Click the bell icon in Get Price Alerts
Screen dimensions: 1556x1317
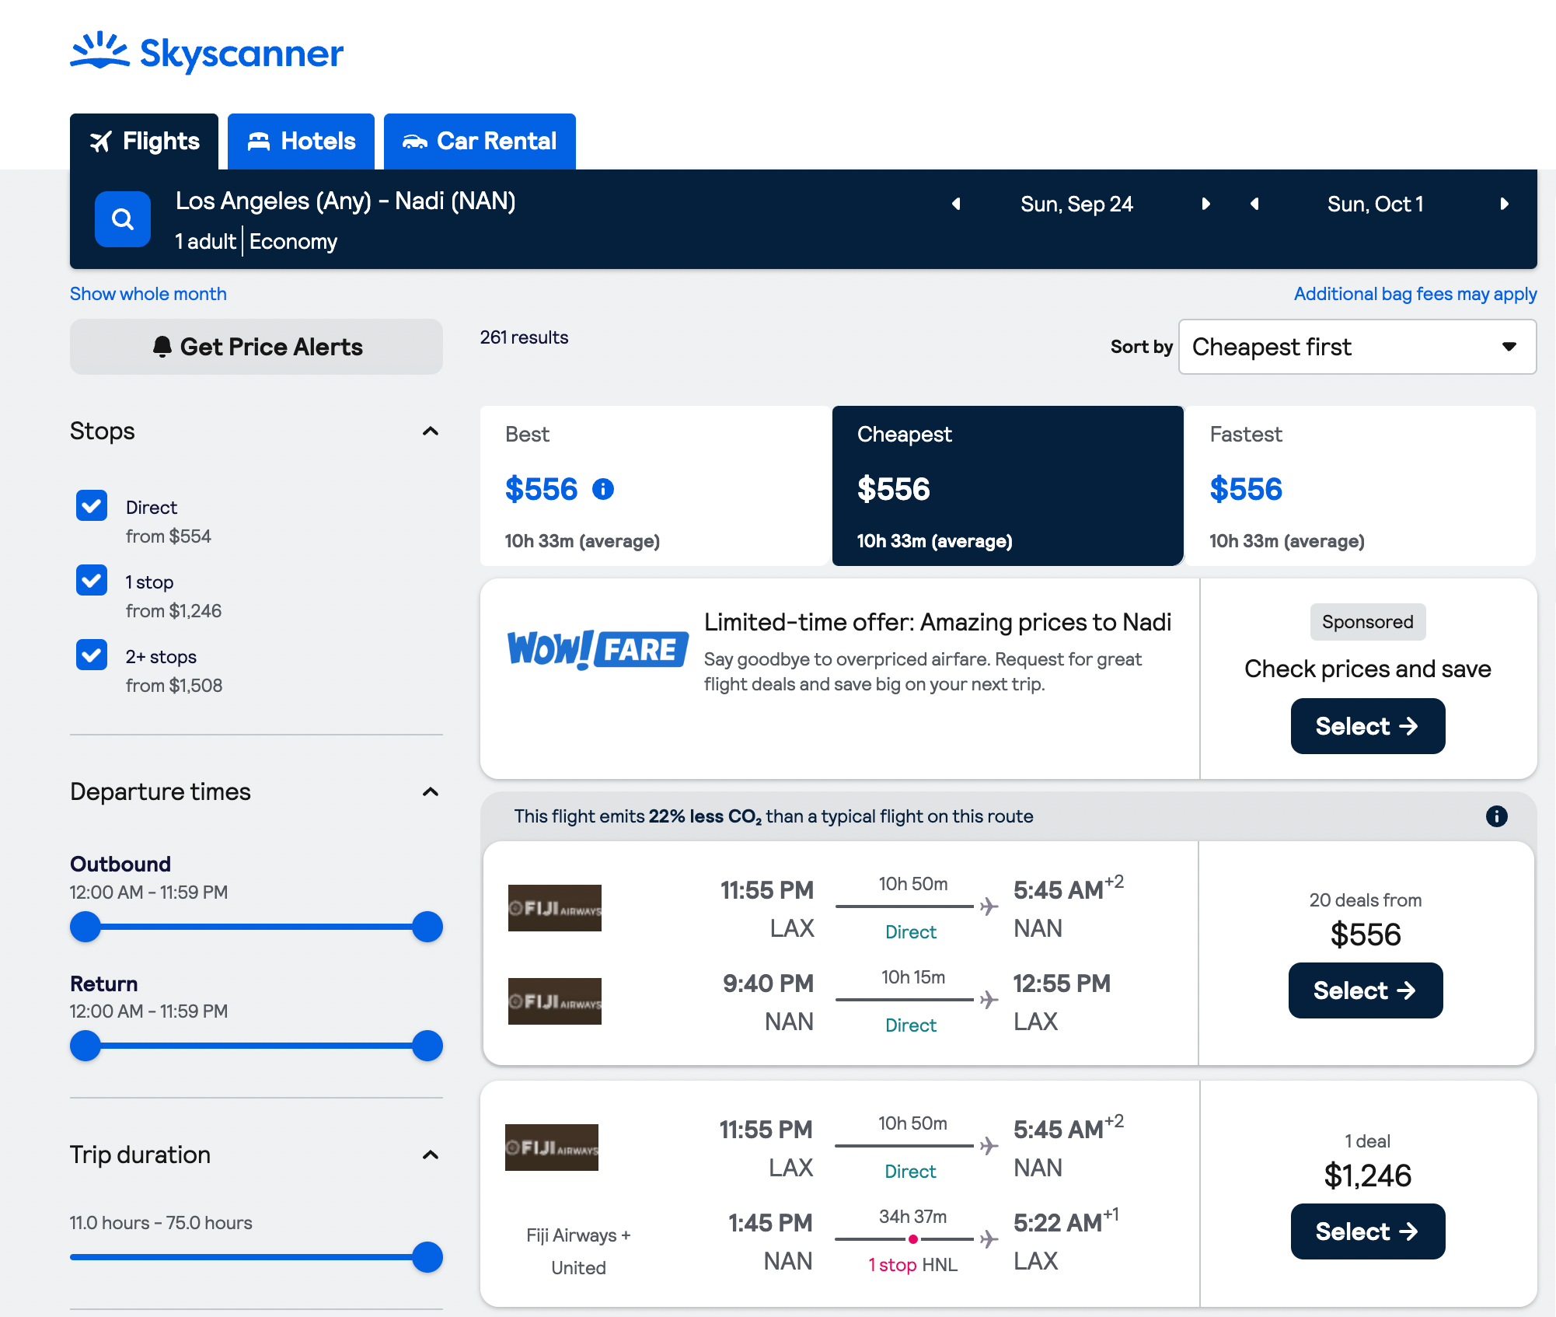point(162,347)
